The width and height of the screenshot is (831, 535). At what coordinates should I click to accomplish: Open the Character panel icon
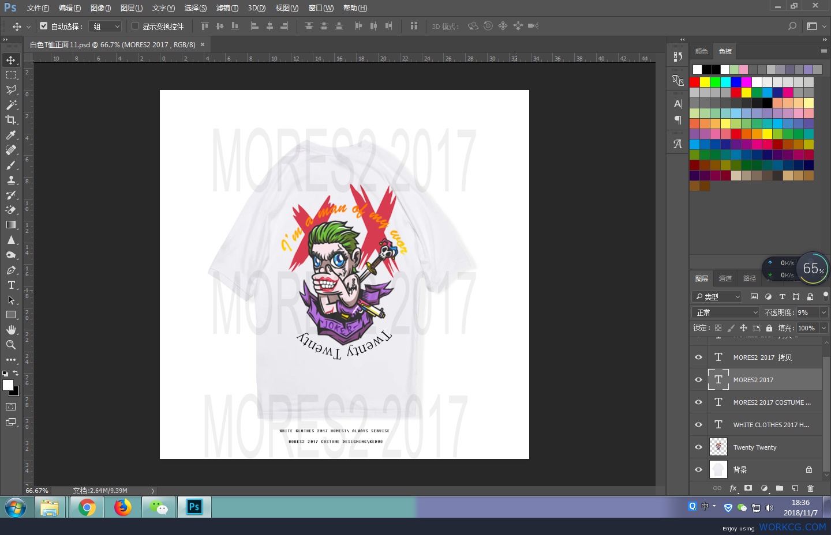(x=678, y=104)
